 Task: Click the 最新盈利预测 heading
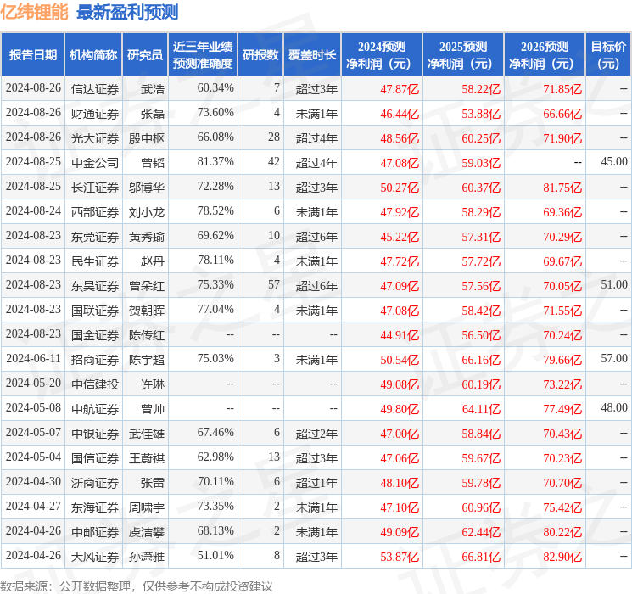point(127,12)
